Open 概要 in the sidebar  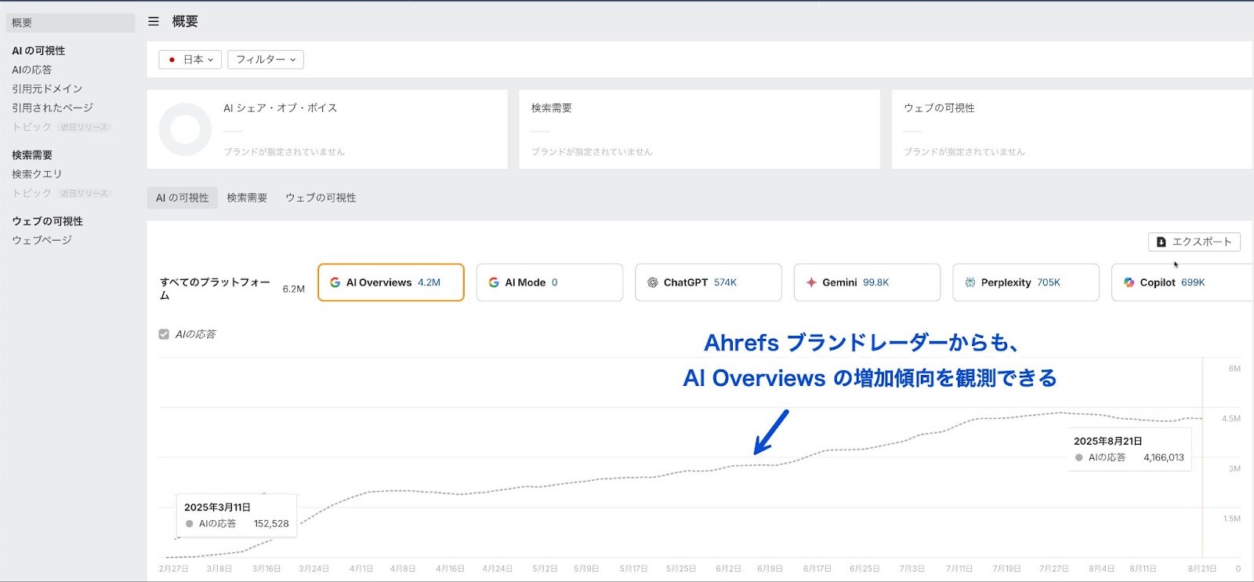click(71, 23)
